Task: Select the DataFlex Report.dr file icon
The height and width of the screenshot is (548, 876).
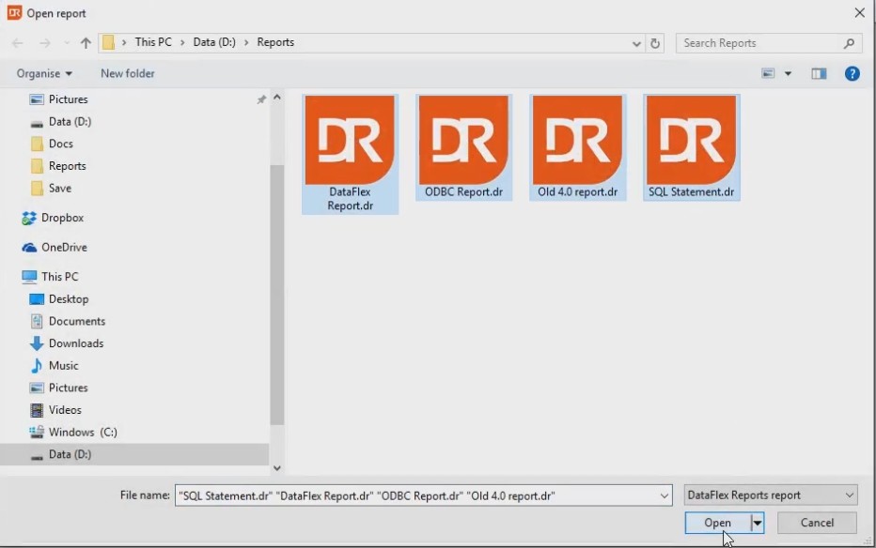Action: [x=350, y=141]
